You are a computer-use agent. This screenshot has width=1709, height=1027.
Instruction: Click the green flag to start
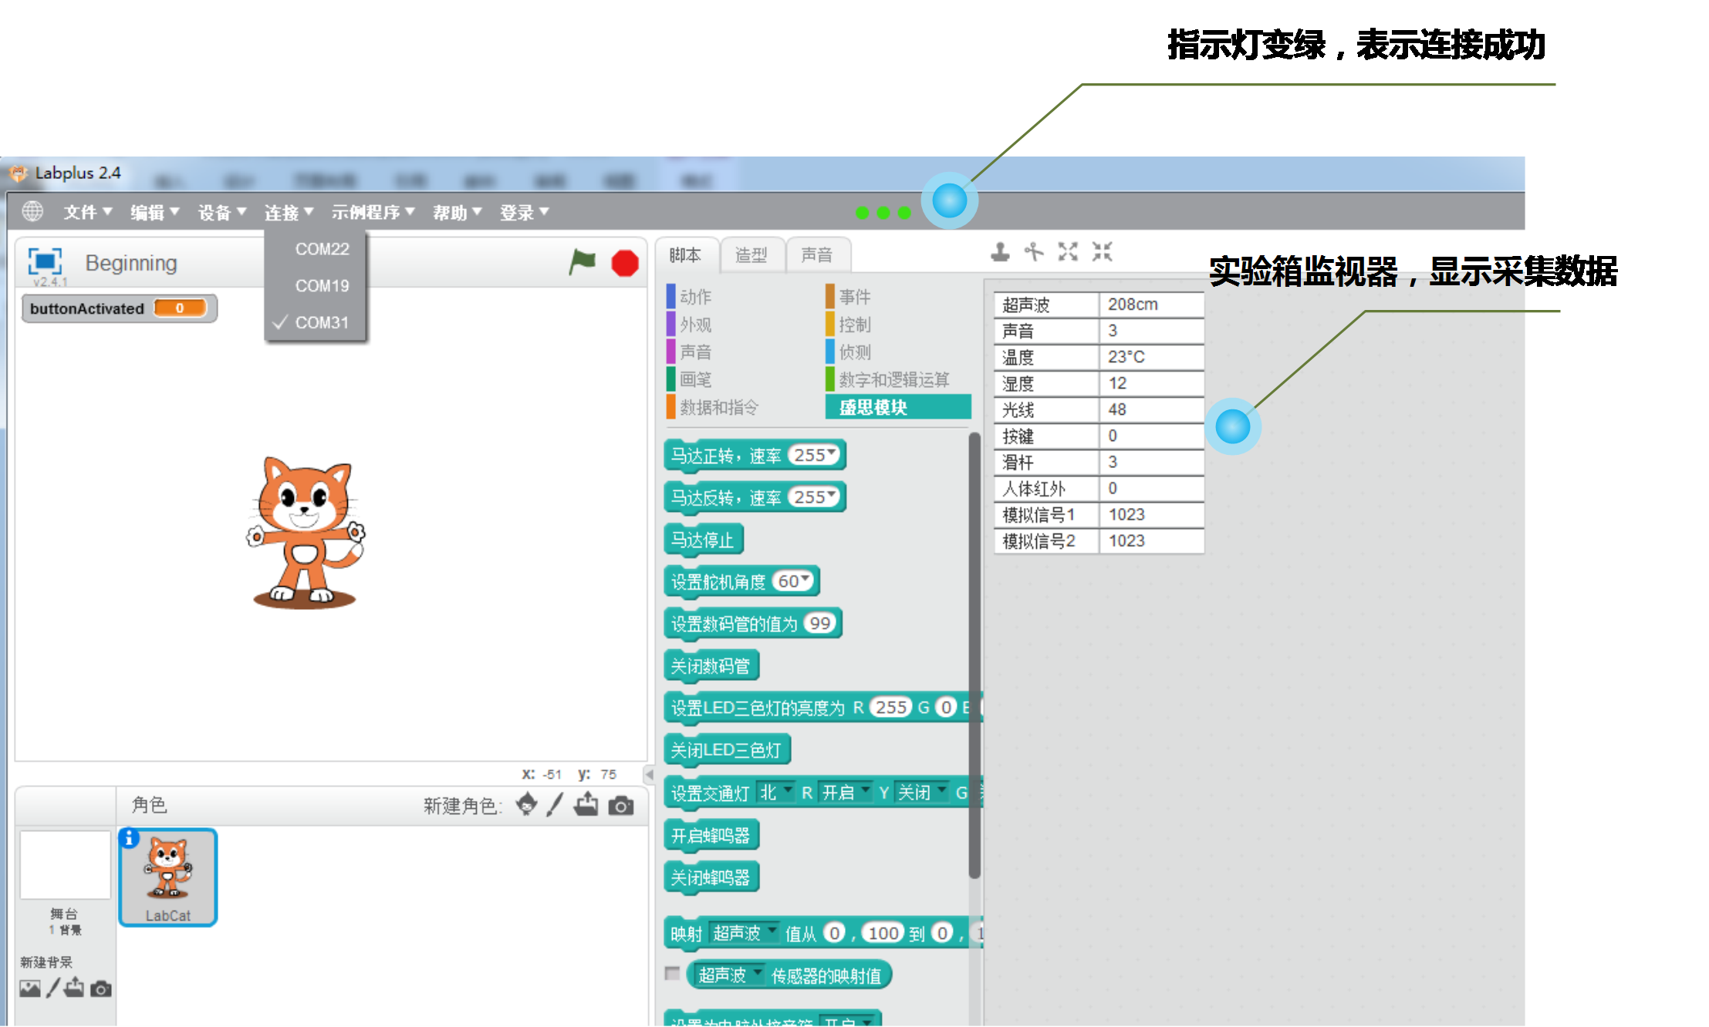pos(582,262)
